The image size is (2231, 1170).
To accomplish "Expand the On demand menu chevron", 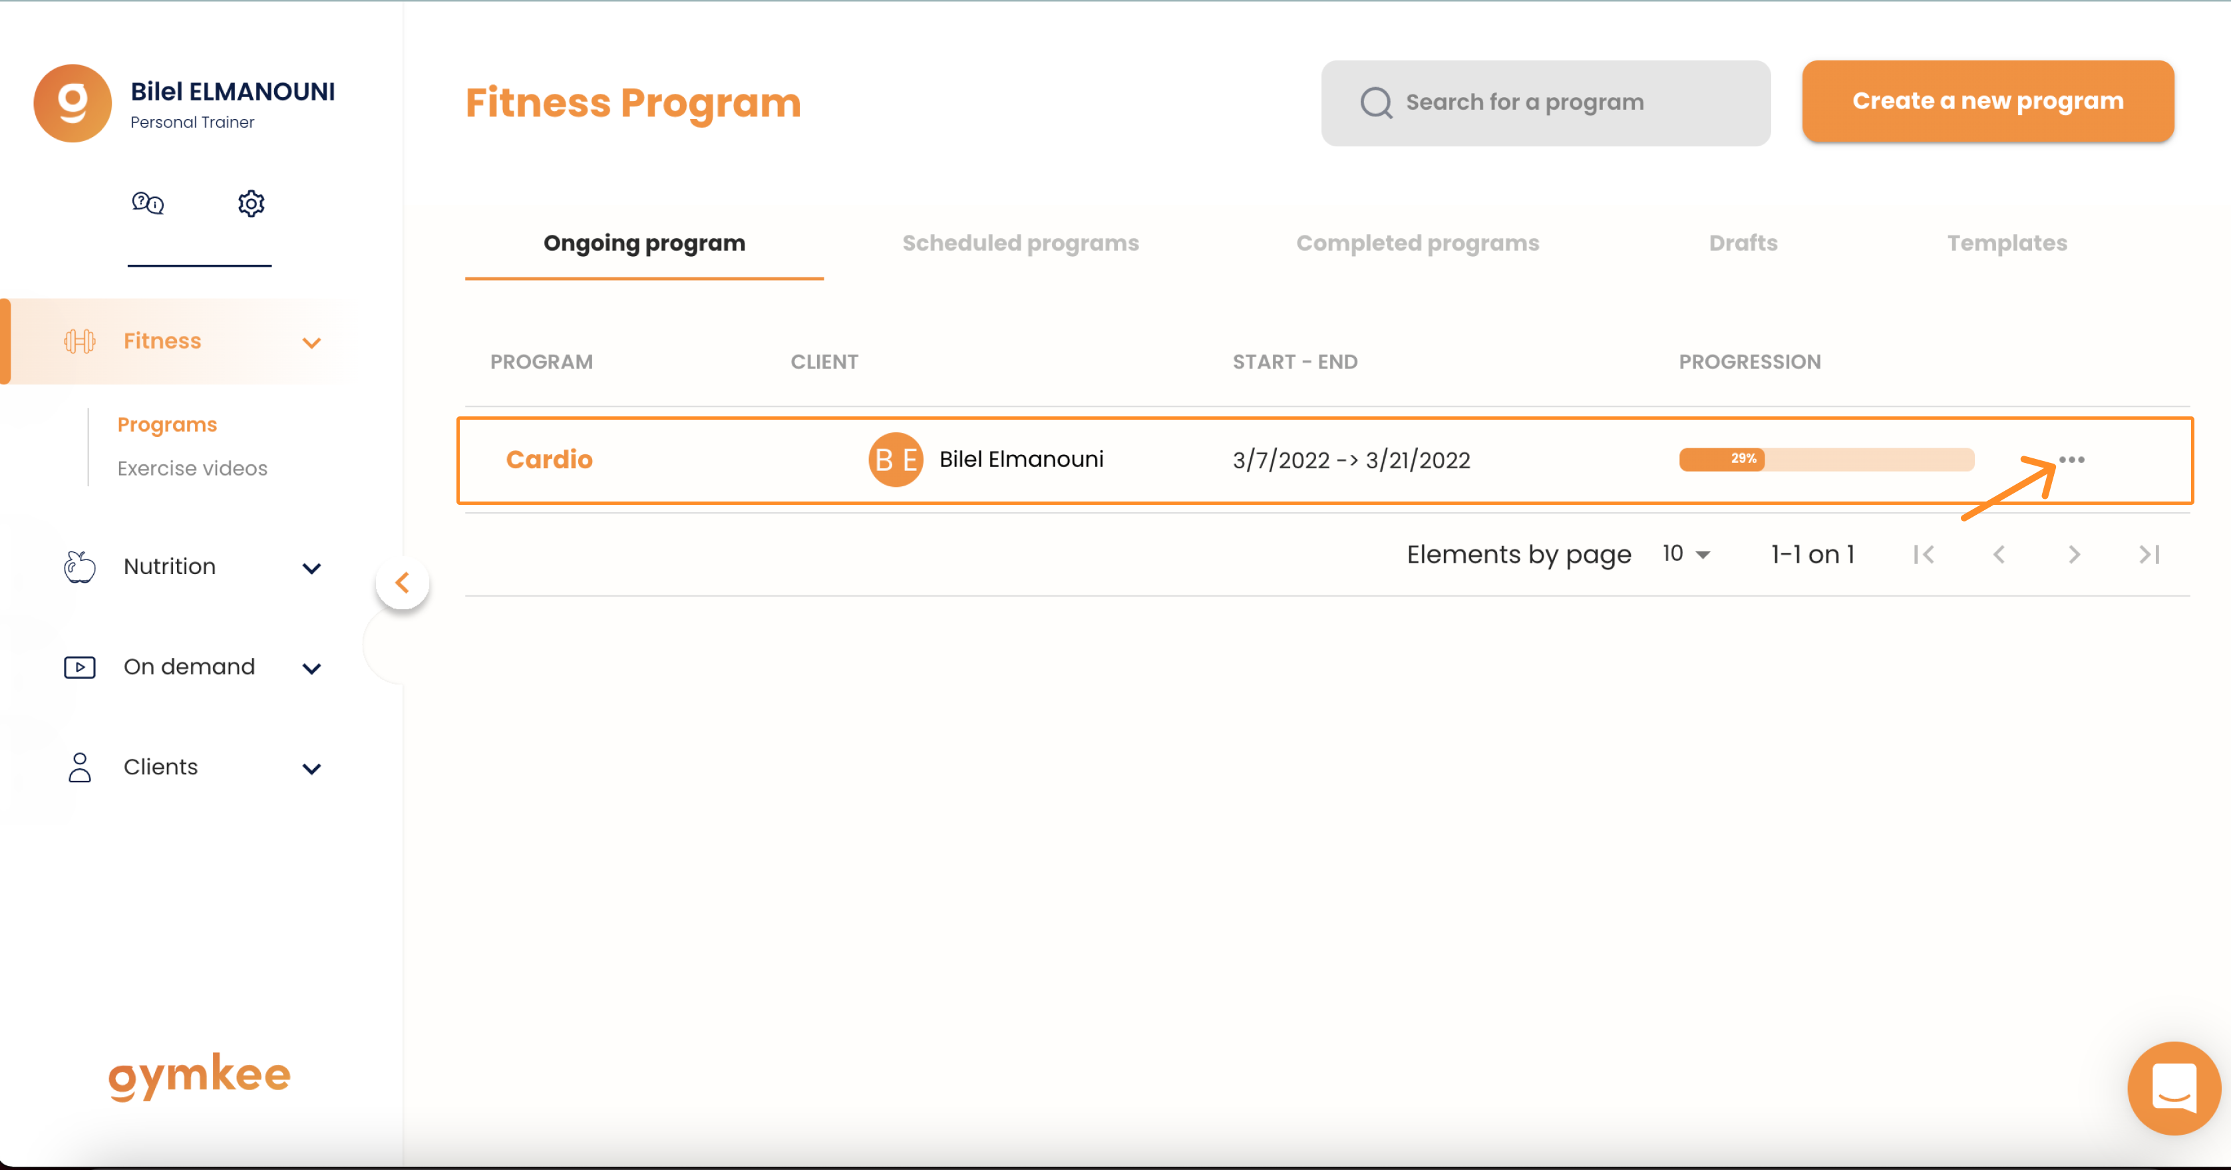I will coord(312,668).
